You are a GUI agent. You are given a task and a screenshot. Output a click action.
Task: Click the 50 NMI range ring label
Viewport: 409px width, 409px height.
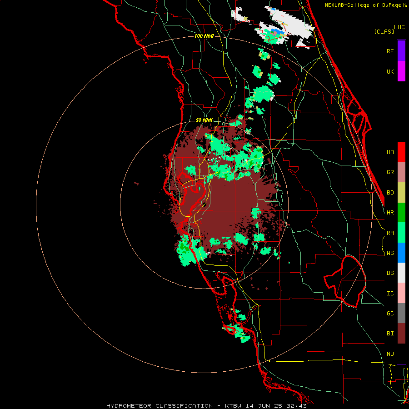pyautogui.click(x=204, y=120)
